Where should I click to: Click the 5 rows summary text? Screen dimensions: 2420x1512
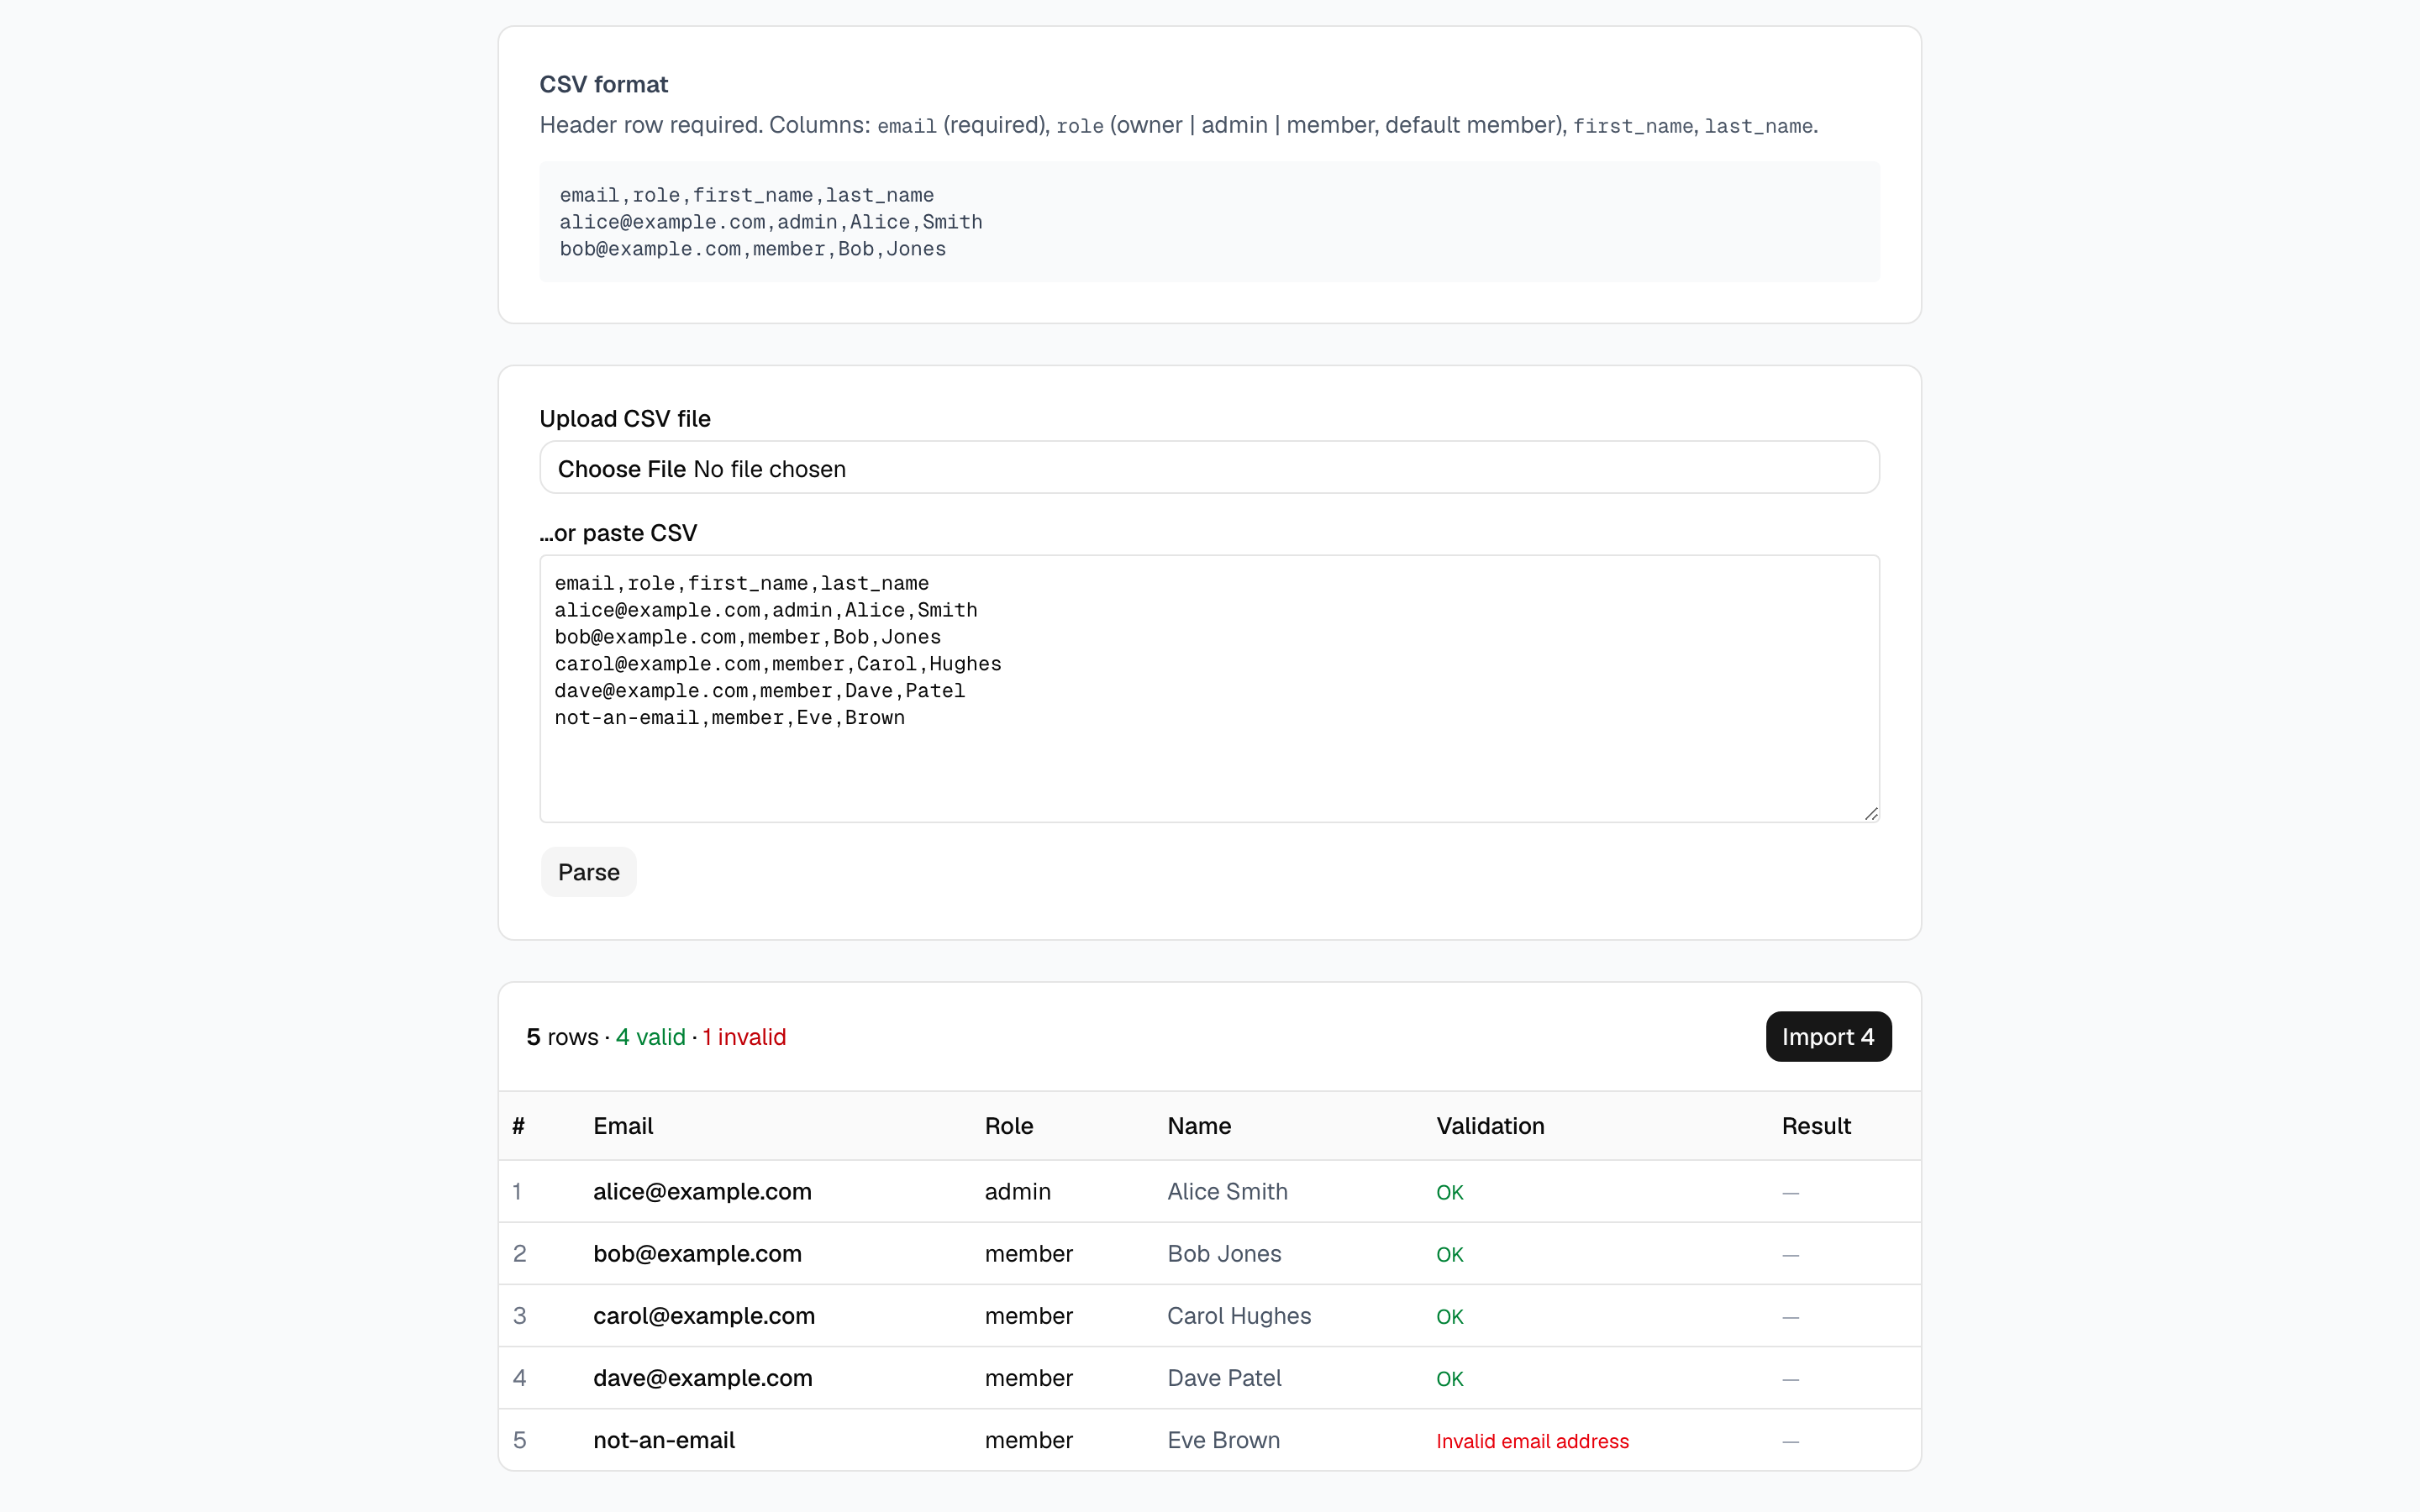[562, 1037]
